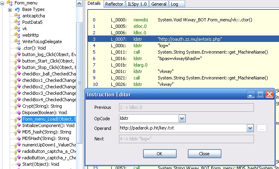Click the MD5_hash(String) method icon
279x169 pixels.
click(18, 132)
